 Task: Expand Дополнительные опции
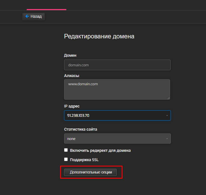click(x=90, y=172)
